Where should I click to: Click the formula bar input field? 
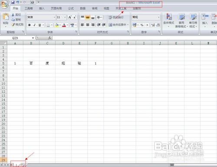(135, 38)
